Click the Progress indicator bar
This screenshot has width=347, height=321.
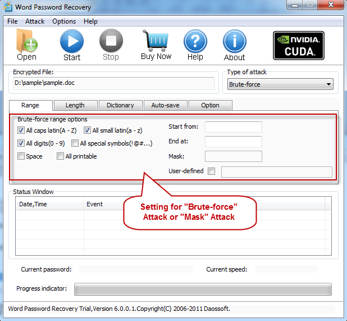[x=203, y=289]
